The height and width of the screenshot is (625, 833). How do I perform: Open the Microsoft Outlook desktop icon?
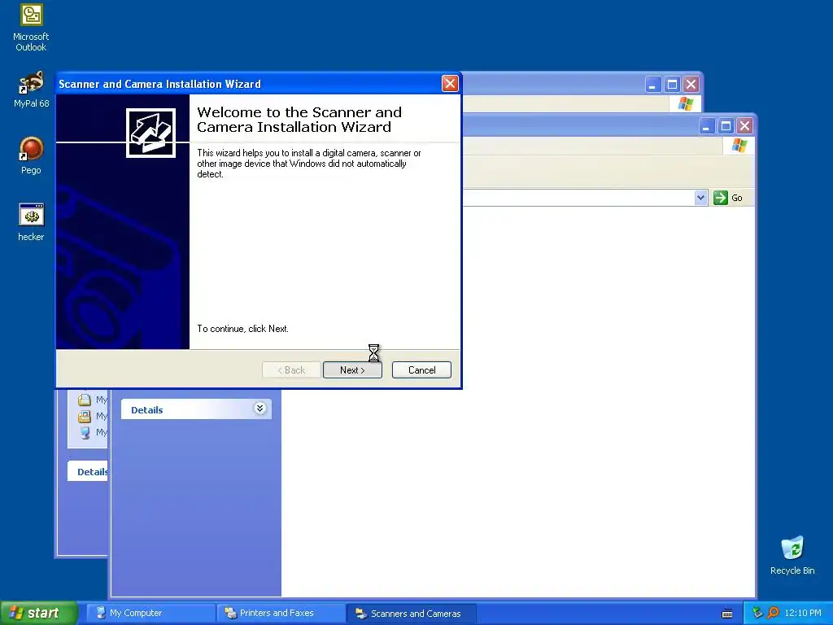tap(31, 28)
